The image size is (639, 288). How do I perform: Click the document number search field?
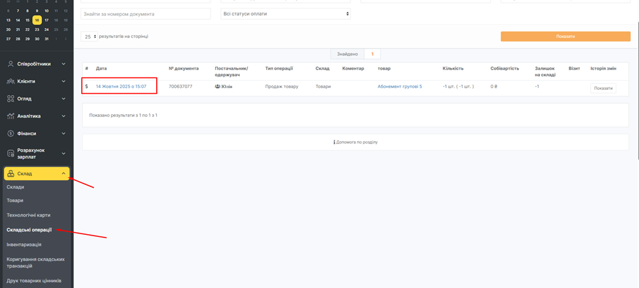[x=146, y=14]
